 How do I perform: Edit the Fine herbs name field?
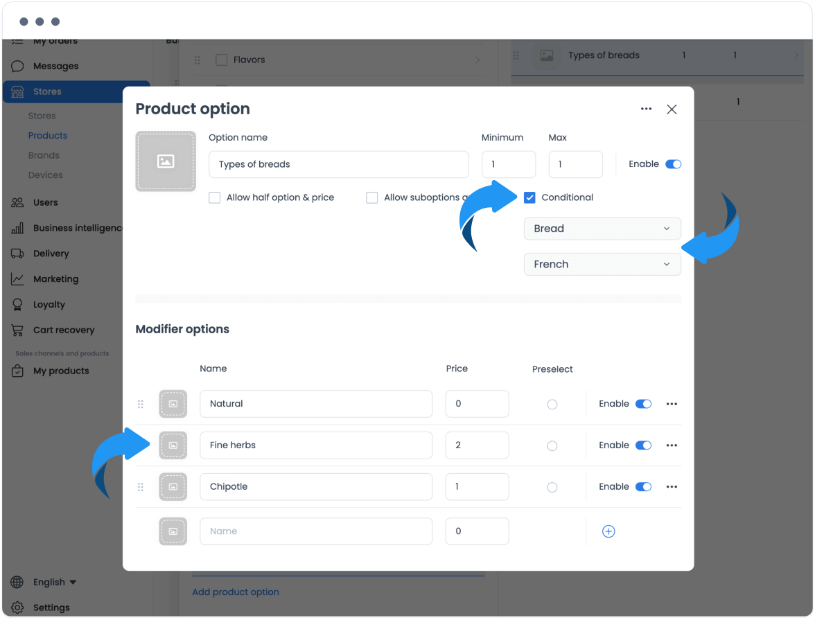point(316,445)
